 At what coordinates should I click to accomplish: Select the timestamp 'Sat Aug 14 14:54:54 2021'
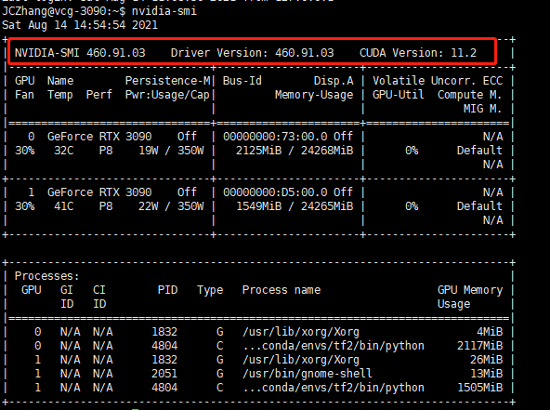tap(80, 25)
